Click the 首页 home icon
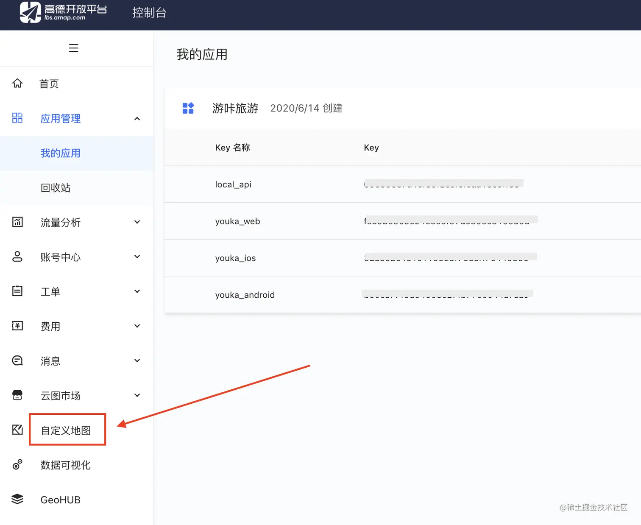The image size is (641, 525). 17,83
